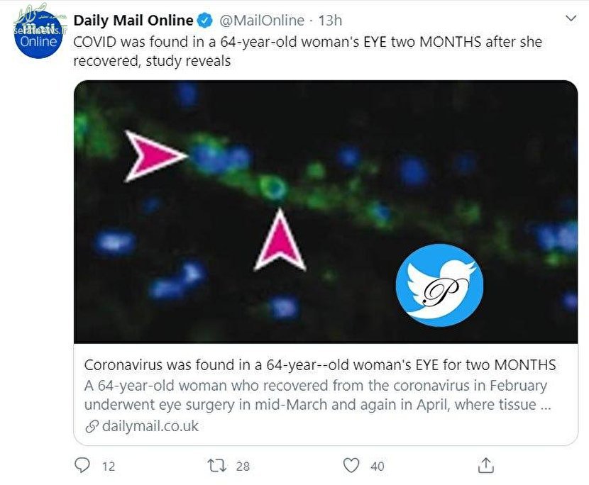The image size is (589, 485).
Task: Click the card description about eye surgery
Action: [x=317, y=395]
